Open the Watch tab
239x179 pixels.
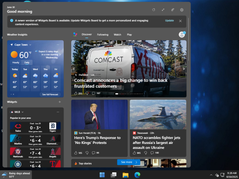(x=117, y=35)
